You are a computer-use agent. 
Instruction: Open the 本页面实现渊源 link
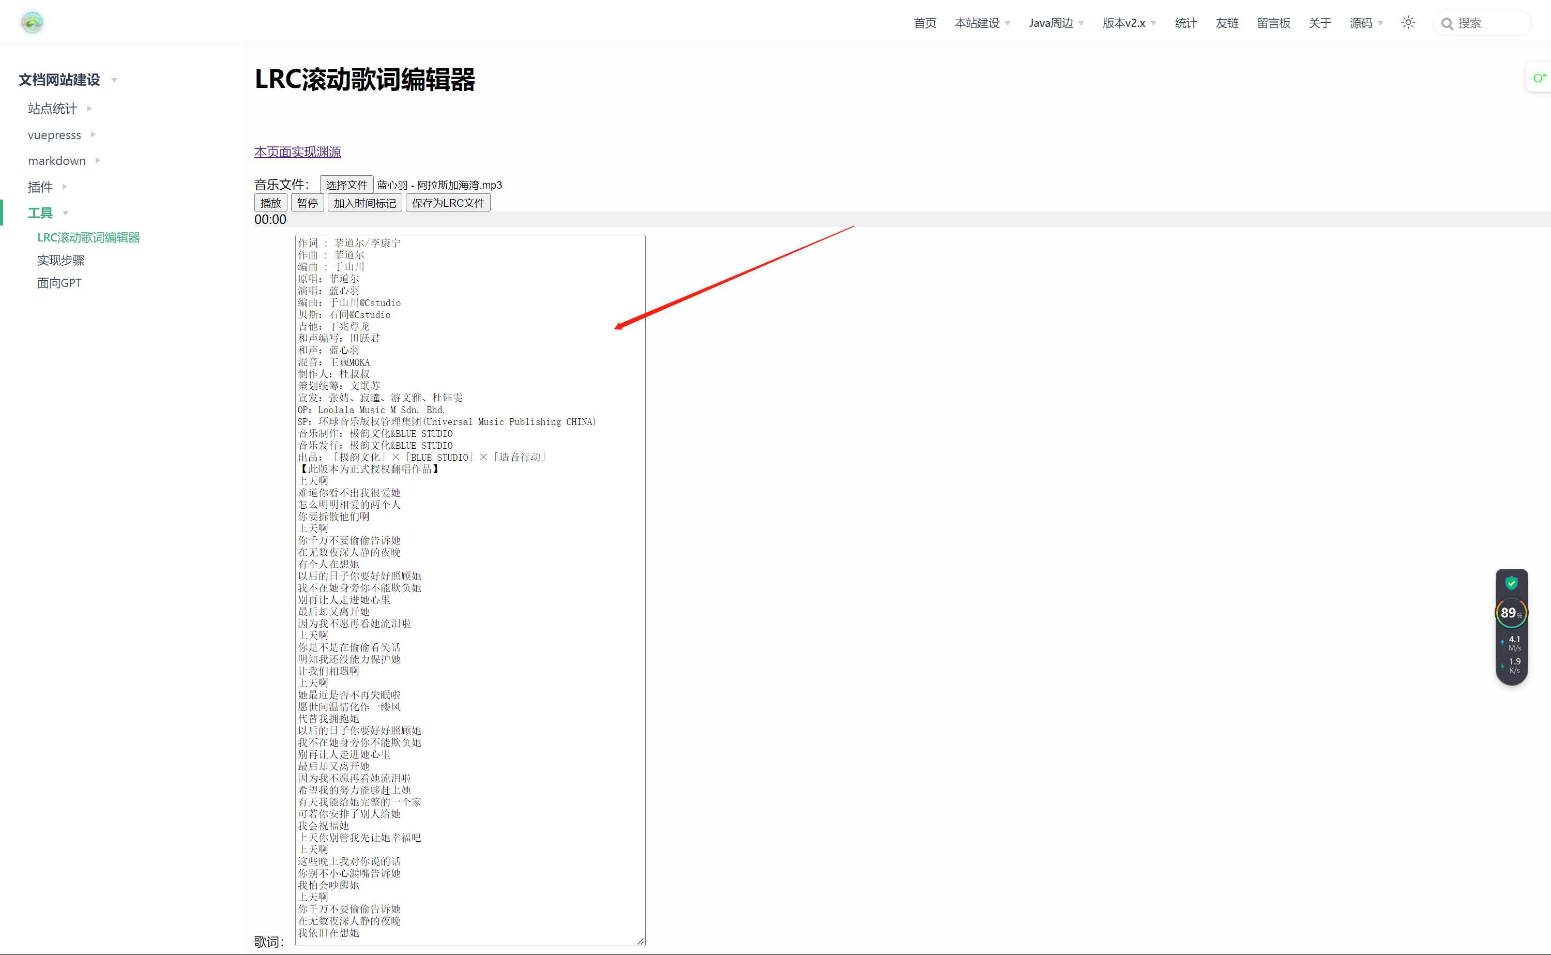click(x=297, y=151)
